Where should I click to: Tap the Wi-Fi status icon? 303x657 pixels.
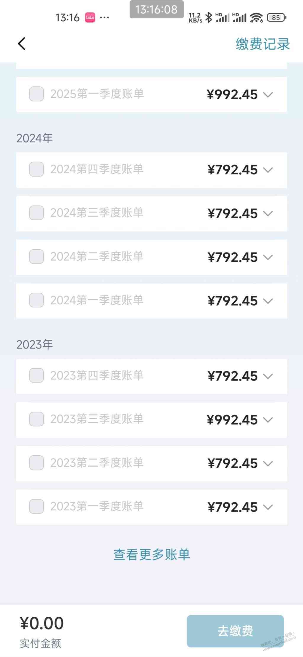pos(256,18)
